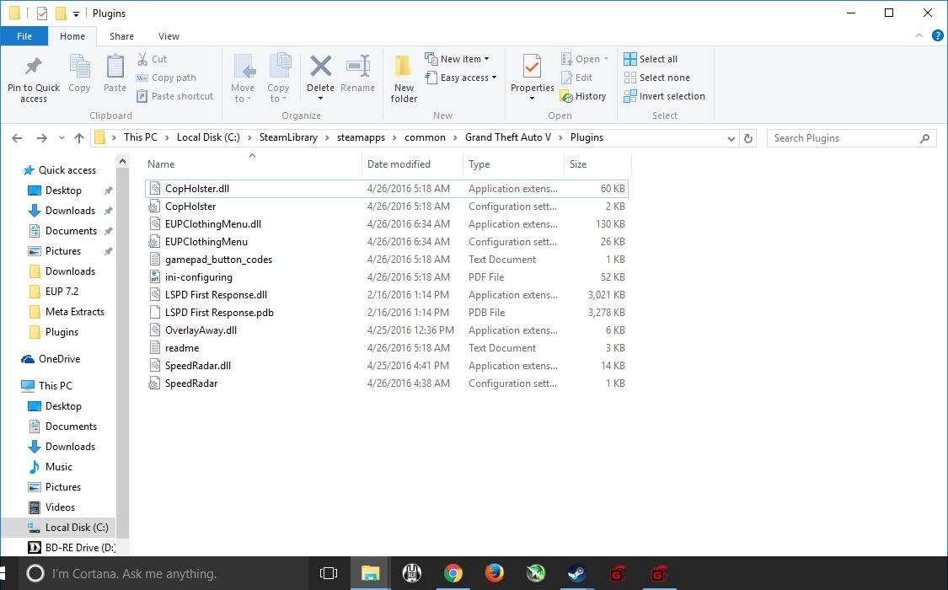Click the Up directory arrow
Viewport: 948px width, 590px height.
(x=79, y=138)
